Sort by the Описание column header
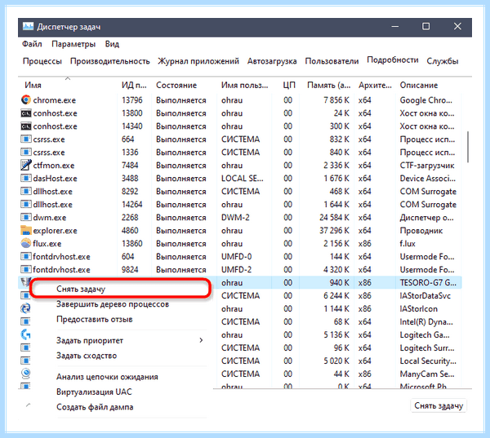This screenshot has height=438, width=490. [x=419, y=85]
